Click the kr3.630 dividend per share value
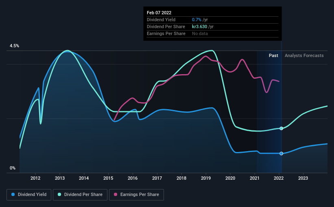The image size is (334, 207). click(x=199, y=26)
